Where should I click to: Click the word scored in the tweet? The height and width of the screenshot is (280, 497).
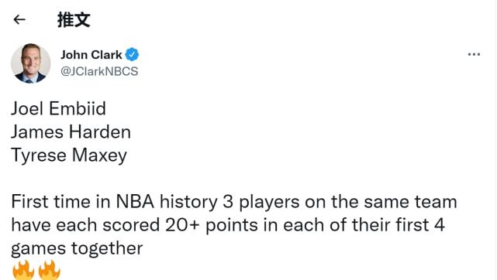[x=131, y=225]
